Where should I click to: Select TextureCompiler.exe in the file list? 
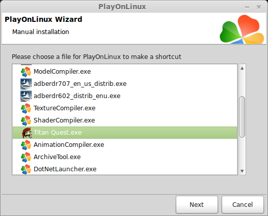(125, 108)
